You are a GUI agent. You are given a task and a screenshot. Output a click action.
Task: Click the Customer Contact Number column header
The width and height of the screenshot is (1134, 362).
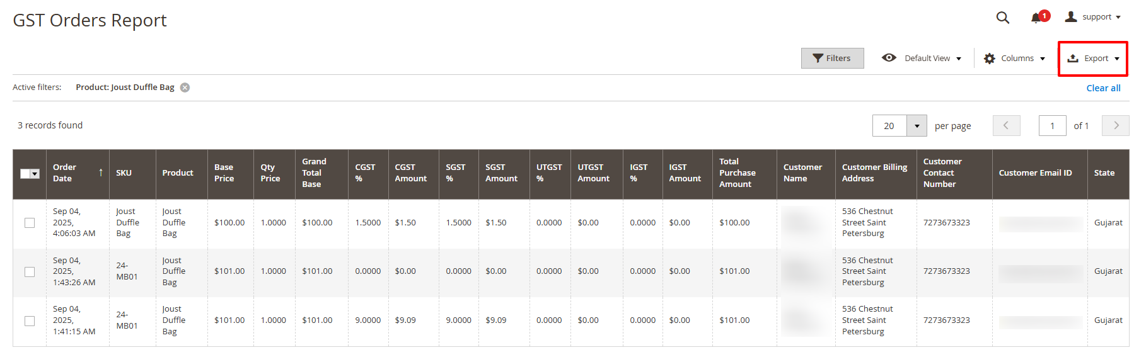point(954,173)
